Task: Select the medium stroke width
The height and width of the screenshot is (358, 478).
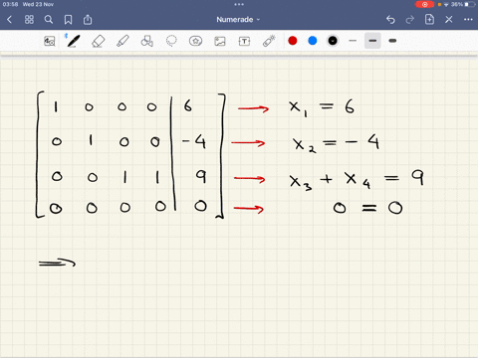Action: [x=372, y=41]
